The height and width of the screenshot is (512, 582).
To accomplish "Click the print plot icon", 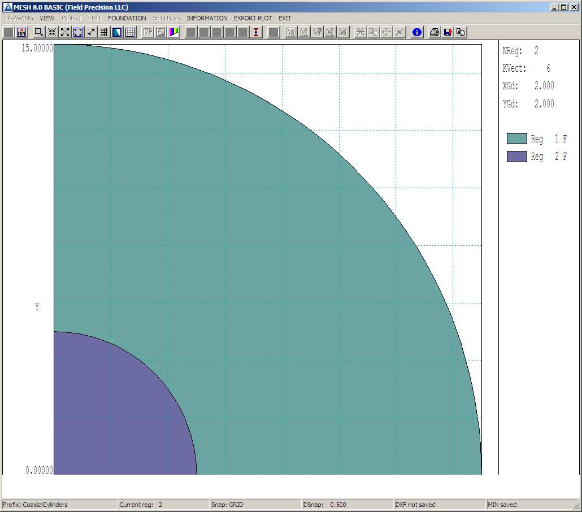I will [435, 32].
